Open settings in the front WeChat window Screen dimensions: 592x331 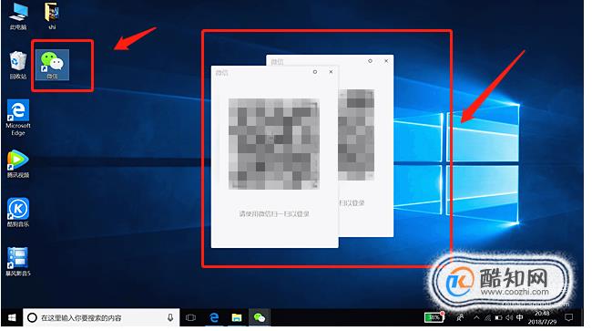[315, 72]
